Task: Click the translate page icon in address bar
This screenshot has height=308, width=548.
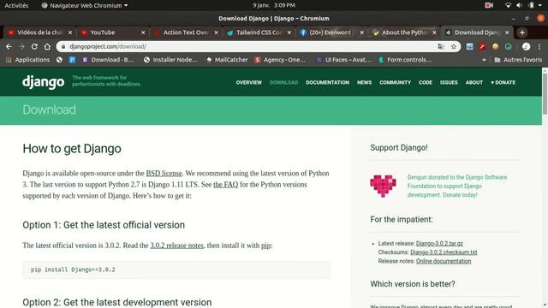Action: pyautogui.click(x=441, y=46)
